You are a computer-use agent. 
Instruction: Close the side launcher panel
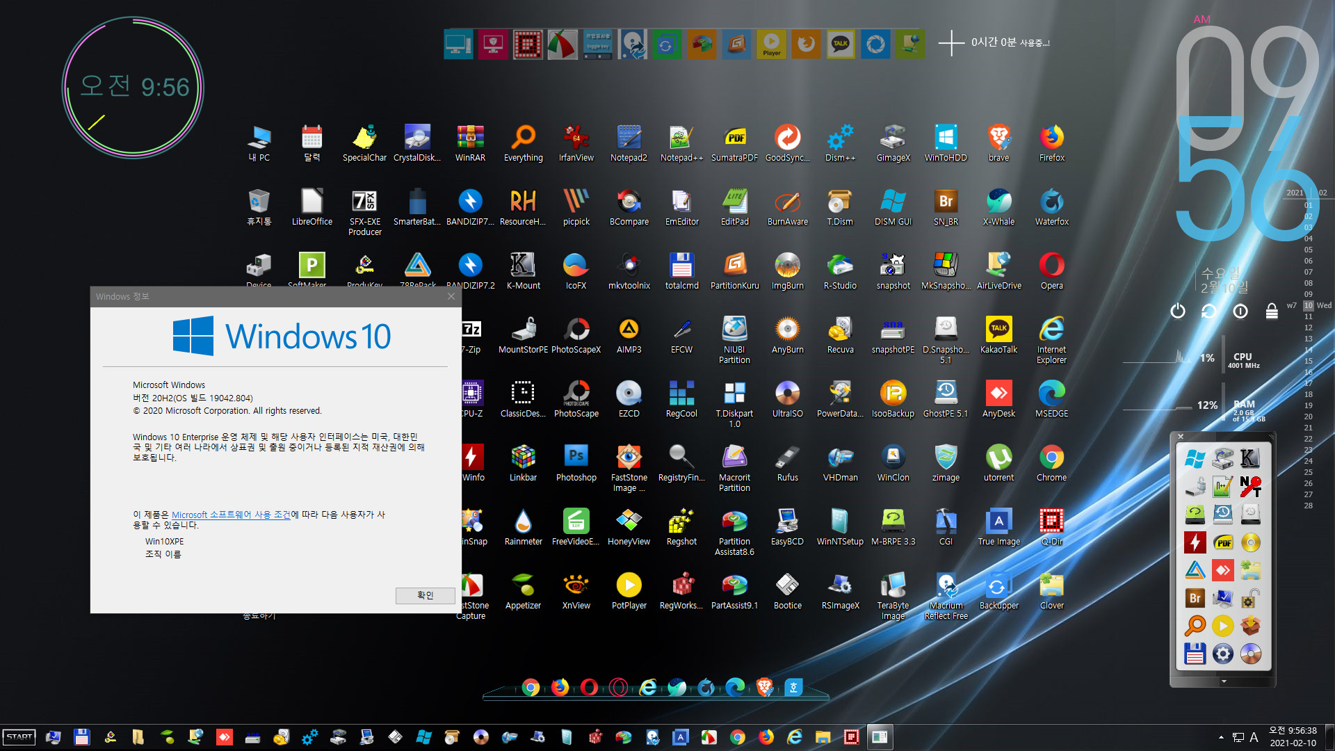tap(1180, 437)
